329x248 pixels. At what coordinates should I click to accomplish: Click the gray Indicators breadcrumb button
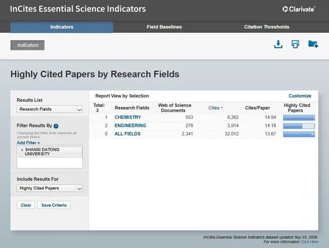(27, 45)
